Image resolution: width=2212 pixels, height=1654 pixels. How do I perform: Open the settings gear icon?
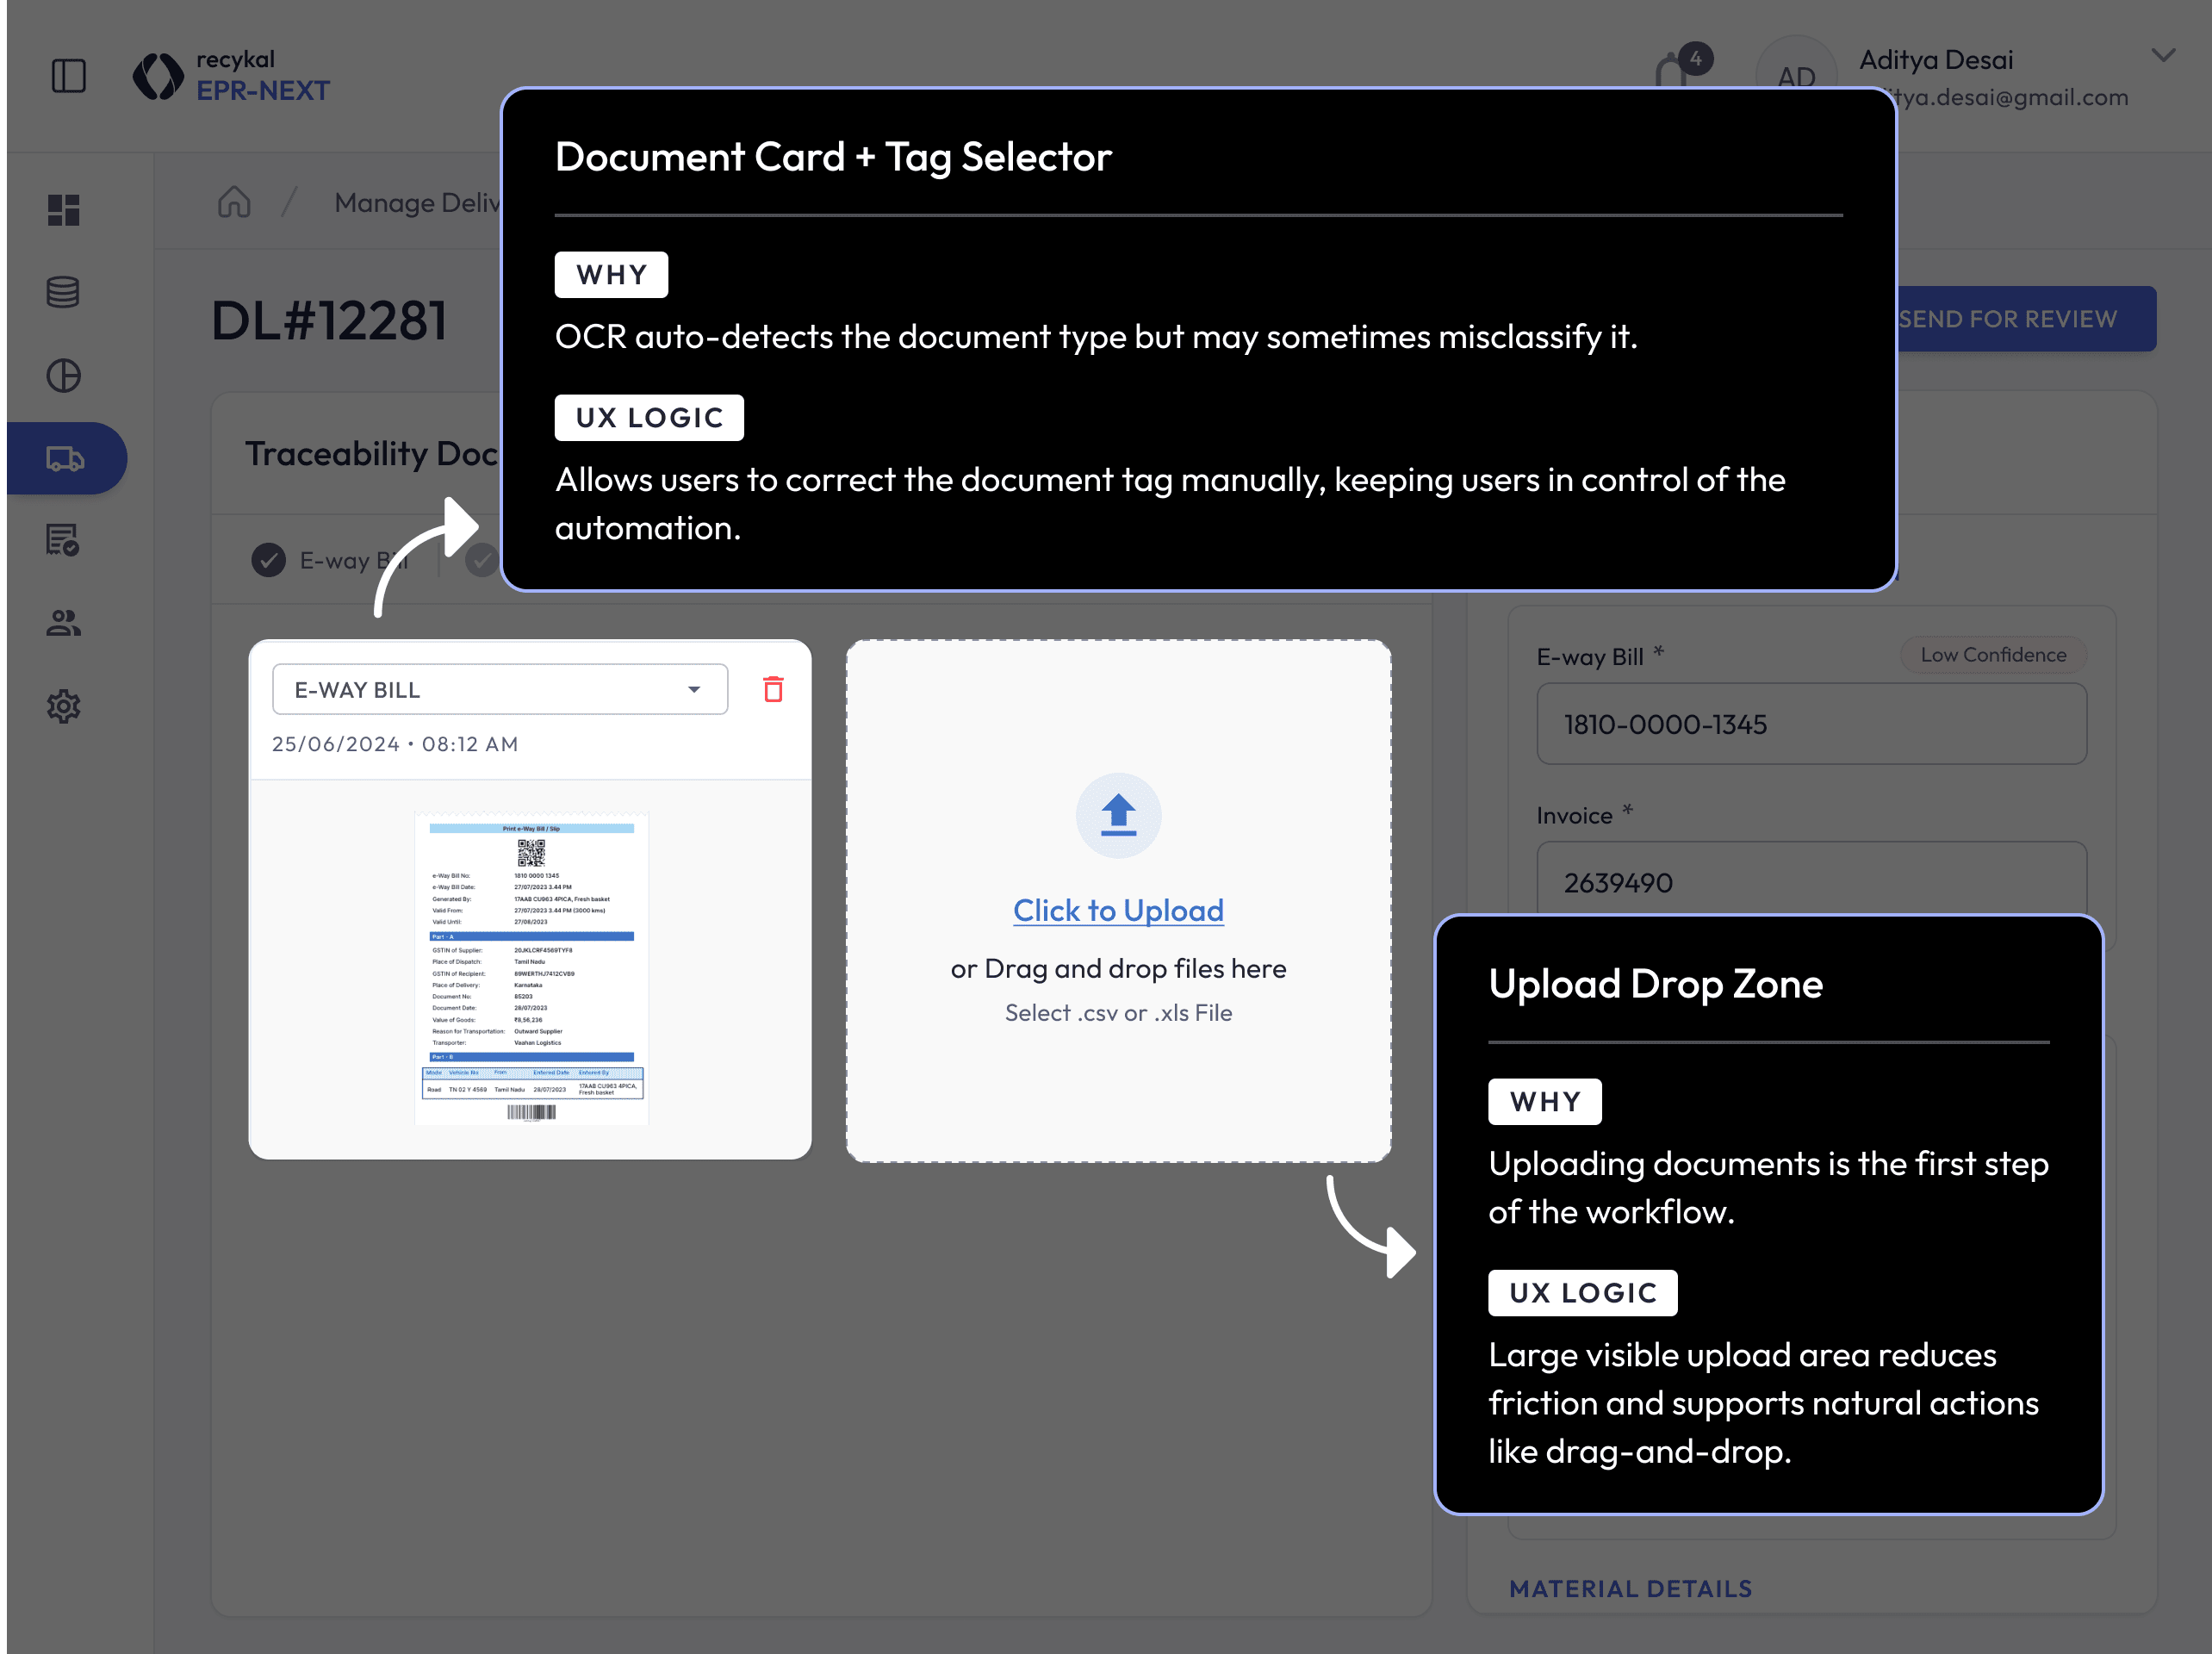point(63,707)
